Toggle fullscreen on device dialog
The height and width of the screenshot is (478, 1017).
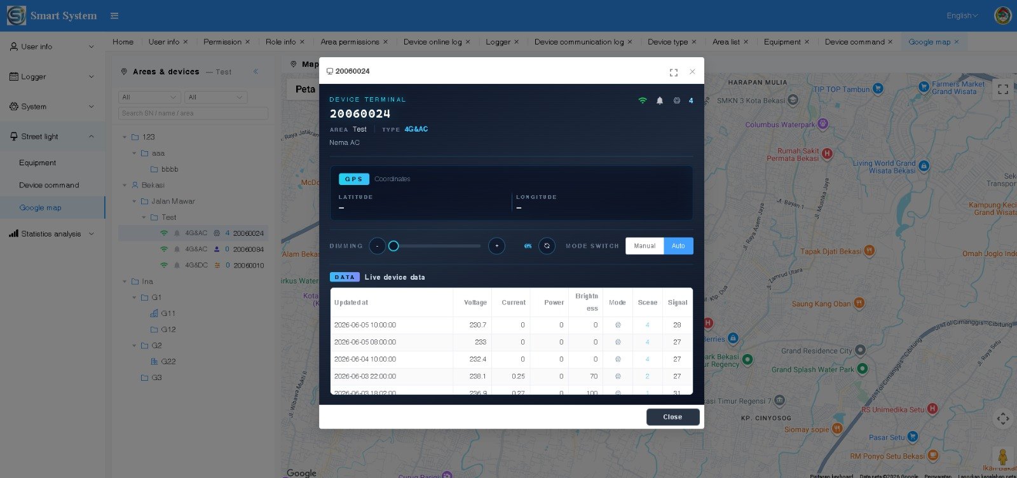point(673,72)
